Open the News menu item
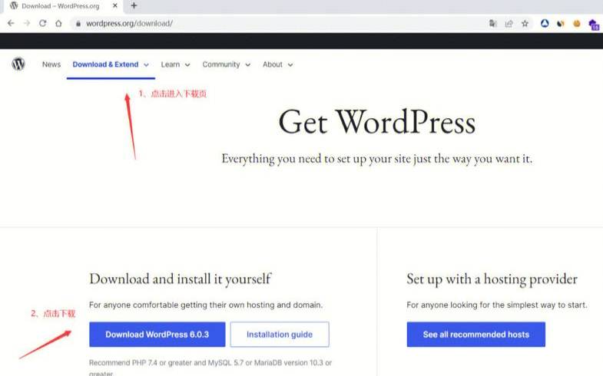This screenshot has width=603, height=376. click(51, 64)
